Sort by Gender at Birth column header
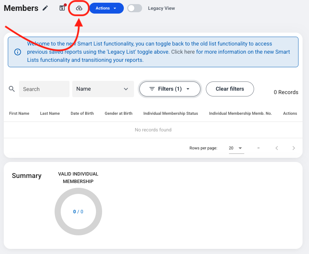 click(x=118, y=113)
